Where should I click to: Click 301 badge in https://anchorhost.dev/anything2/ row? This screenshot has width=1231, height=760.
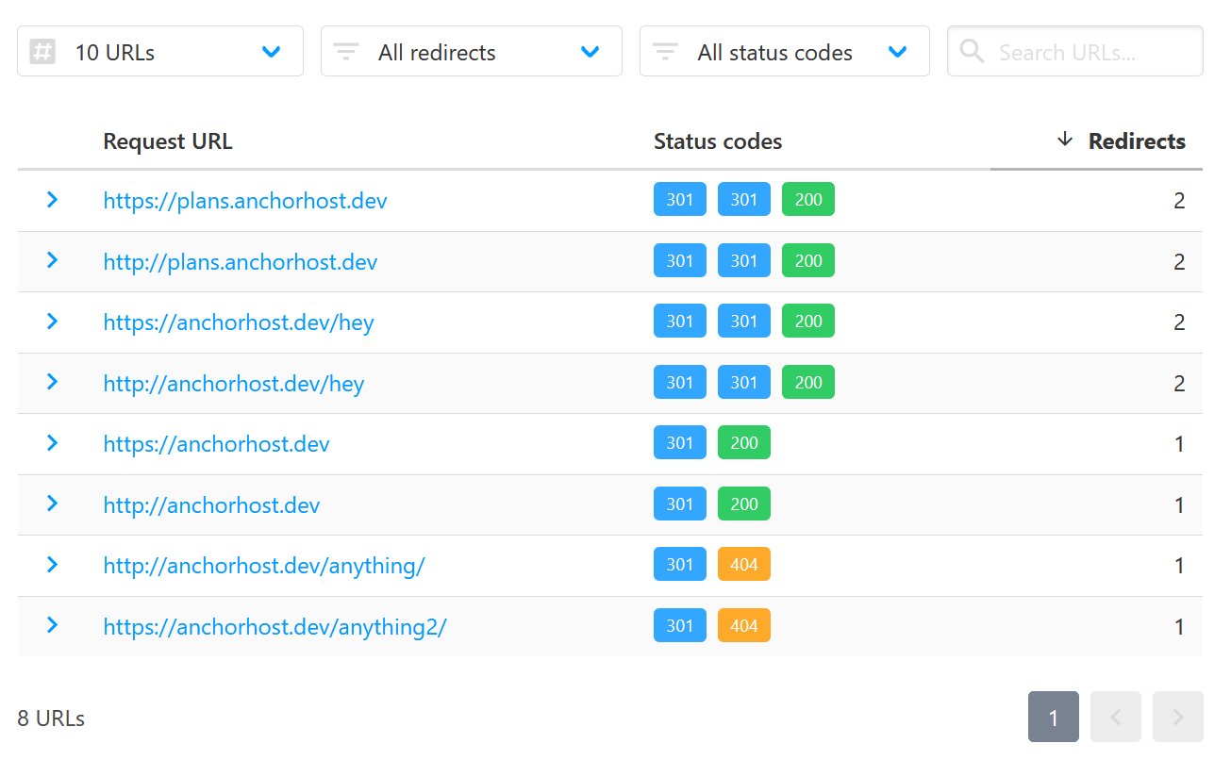(x=680, y=625)
